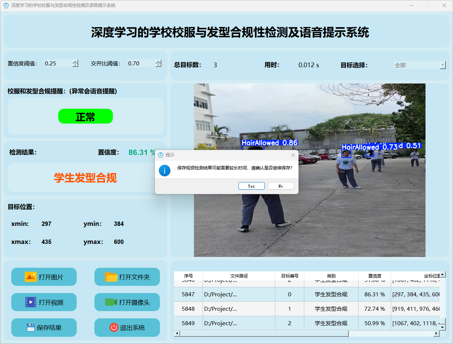The image size is (453, 344).
Task: Click the red power icon to exit system
Action: 114,327
